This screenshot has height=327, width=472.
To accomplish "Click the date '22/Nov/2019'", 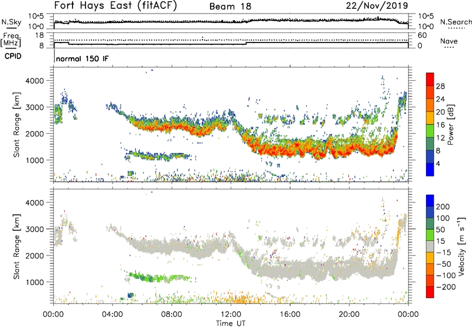I will [x=377, y=6].
